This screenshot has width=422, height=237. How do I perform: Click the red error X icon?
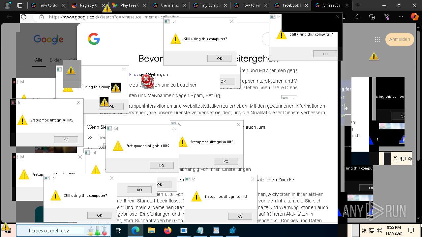tap(146, 79)
